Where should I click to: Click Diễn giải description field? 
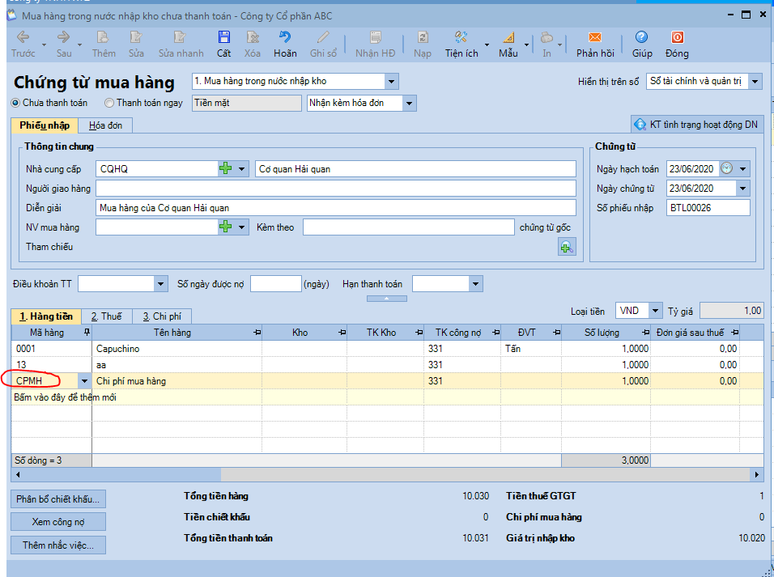coord(336,208)
